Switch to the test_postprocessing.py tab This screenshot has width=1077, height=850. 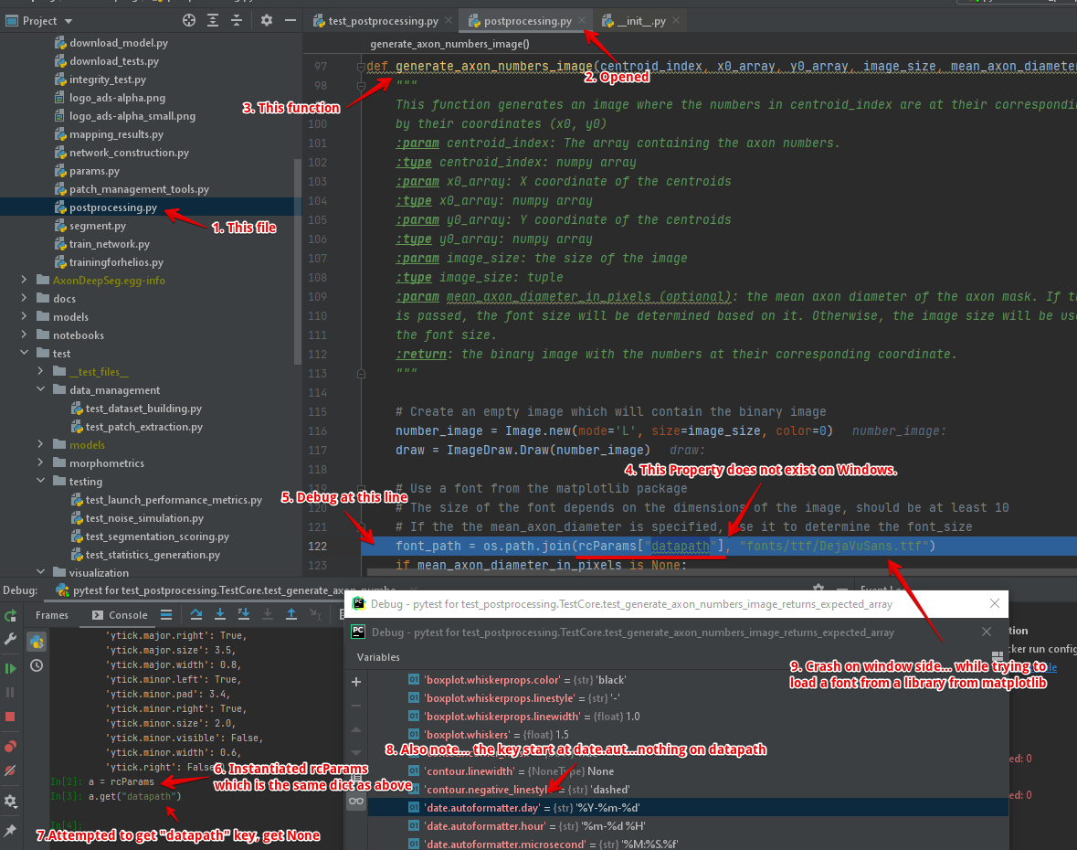[375, 21]
